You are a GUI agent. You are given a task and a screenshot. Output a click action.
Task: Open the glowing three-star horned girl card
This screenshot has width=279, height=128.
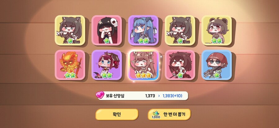coord(143,65)
